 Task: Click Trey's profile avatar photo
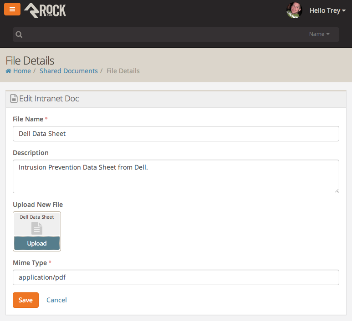pos(294,10)
